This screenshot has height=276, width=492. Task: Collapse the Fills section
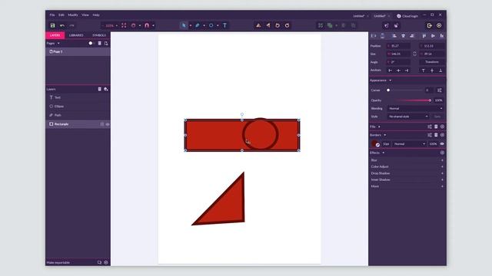click(379, 127)
